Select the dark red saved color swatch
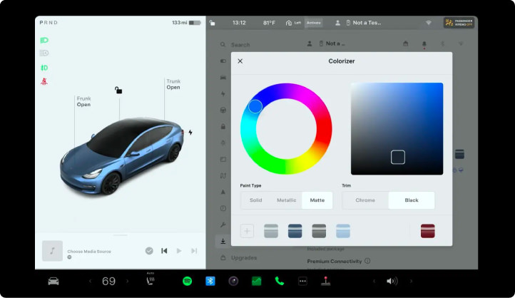515x298 pixels. pyautogui.click(x=427, y=230)
